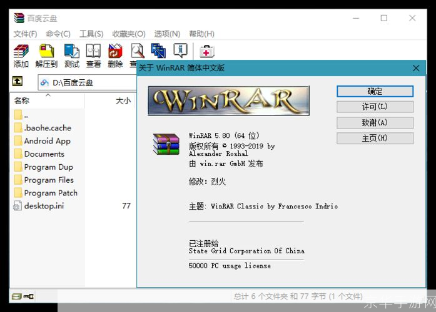Click the Extract To (解压到) toolbar icon

click(x=46, y=51)
